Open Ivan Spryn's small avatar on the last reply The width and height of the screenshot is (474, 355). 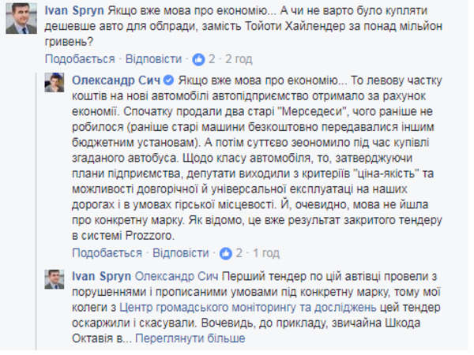click(x=55, y=279)
